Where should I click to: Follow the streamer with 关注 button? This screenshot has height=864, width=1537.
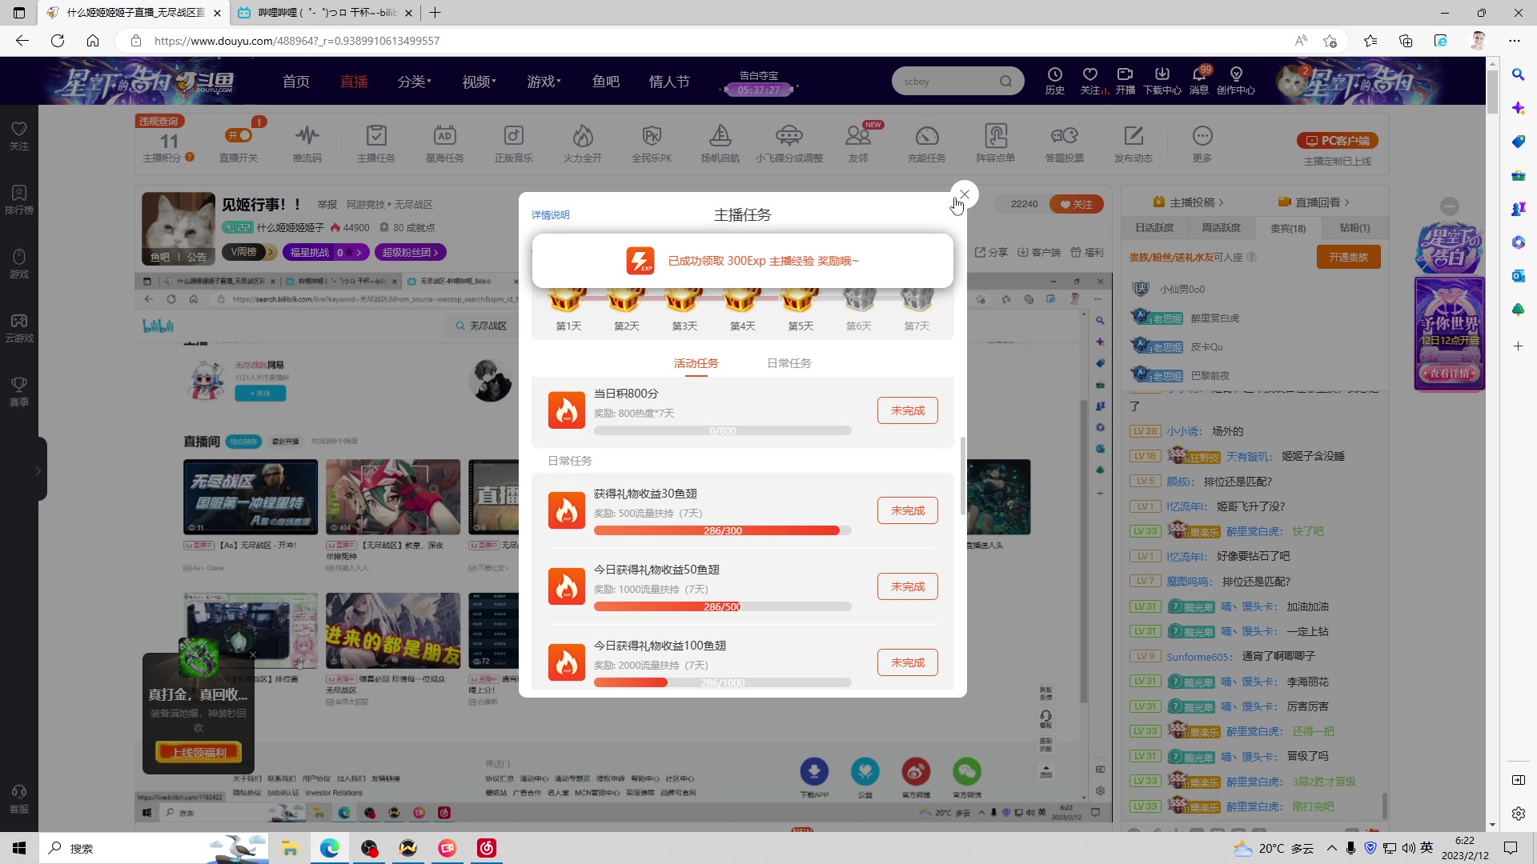[1076, 204]
